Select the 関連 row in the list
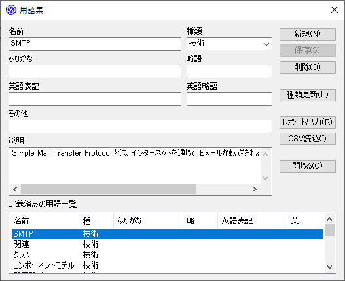The image size is (345, 281). point(168,244)
